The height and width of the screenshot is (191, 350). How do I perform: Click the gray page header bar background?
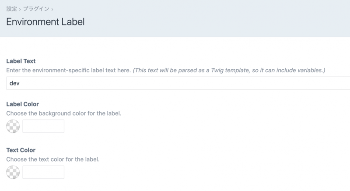(219, 20)
